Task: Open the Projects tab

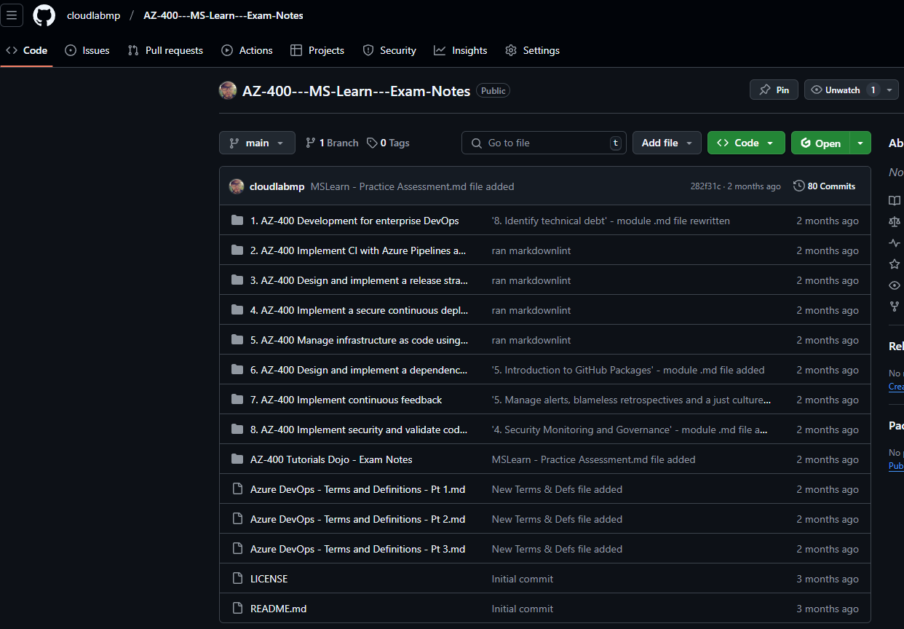Action: click(317, 50)
